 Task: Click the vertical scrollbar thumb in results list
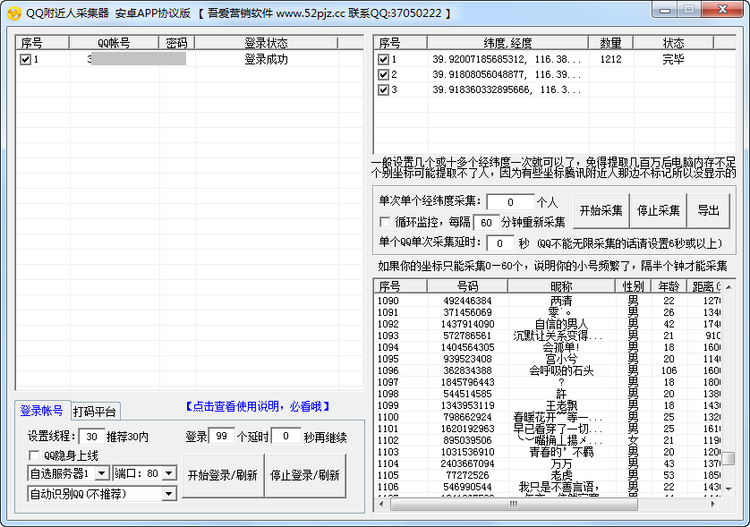pos(729,458)
